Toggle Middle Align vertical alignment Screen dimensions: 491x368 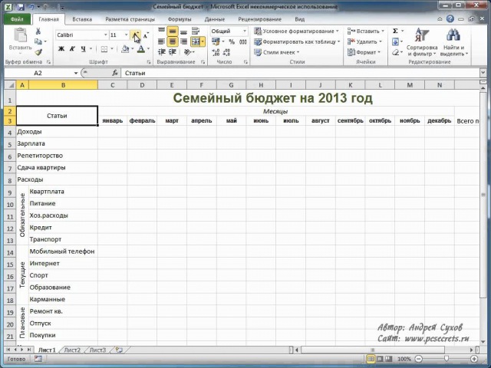pos(173,31)
